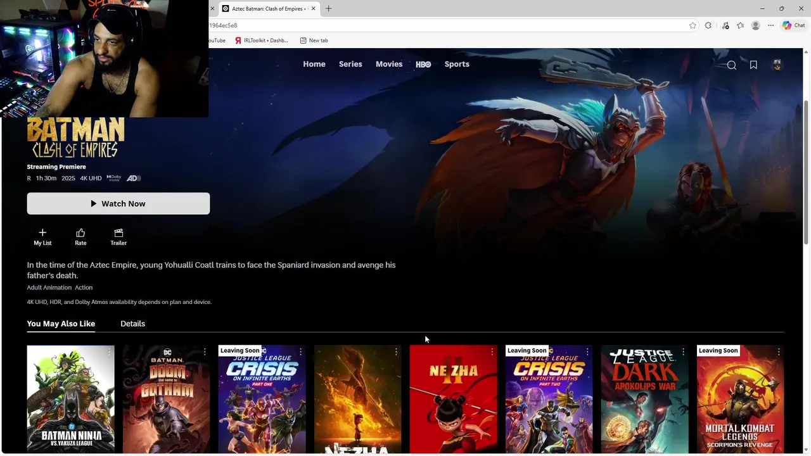Click Leaving Soon badge on Mortal Kombat Legends
The height and width of the screenshot is (456, 811).
coord(718,350)
